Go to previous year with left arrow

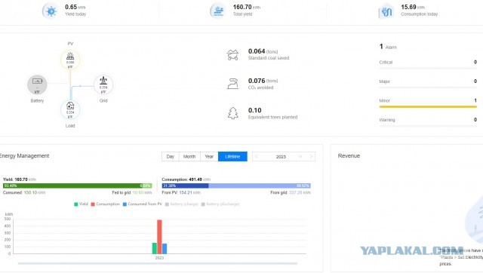click(x=257, y=157)
